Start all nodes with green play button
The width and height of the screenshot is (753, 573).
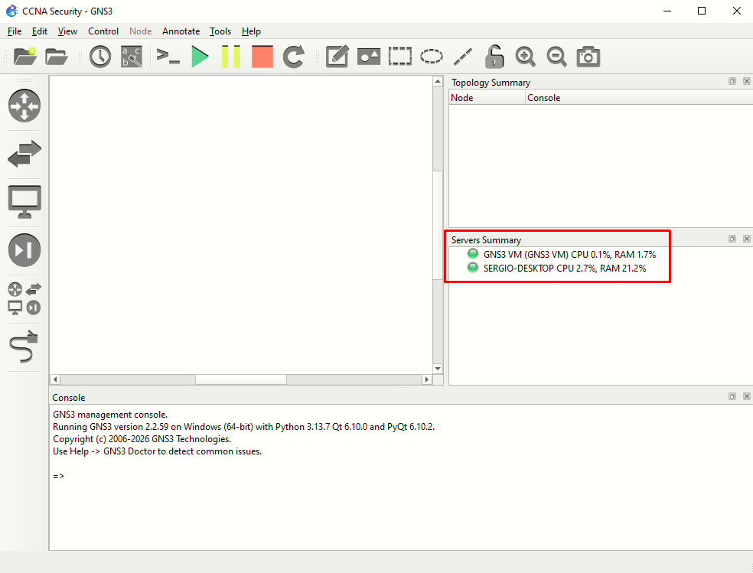[x=200, y=57]
